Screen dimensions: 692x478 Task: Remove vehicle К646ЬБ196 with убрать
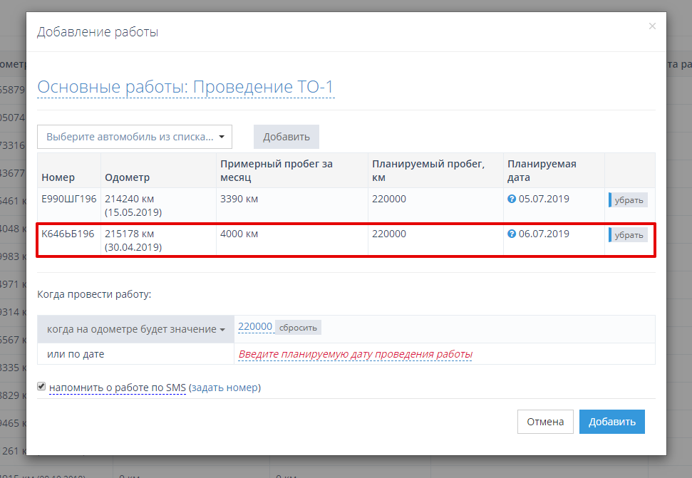pyautogui.click(x=629, y=235)
